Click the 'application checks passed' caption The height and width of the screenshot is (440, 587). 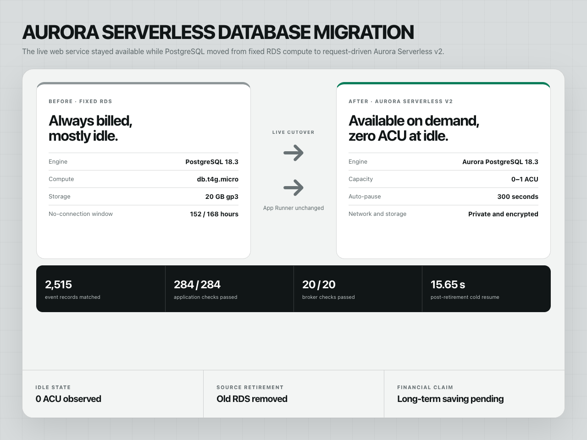coord(205,297)
